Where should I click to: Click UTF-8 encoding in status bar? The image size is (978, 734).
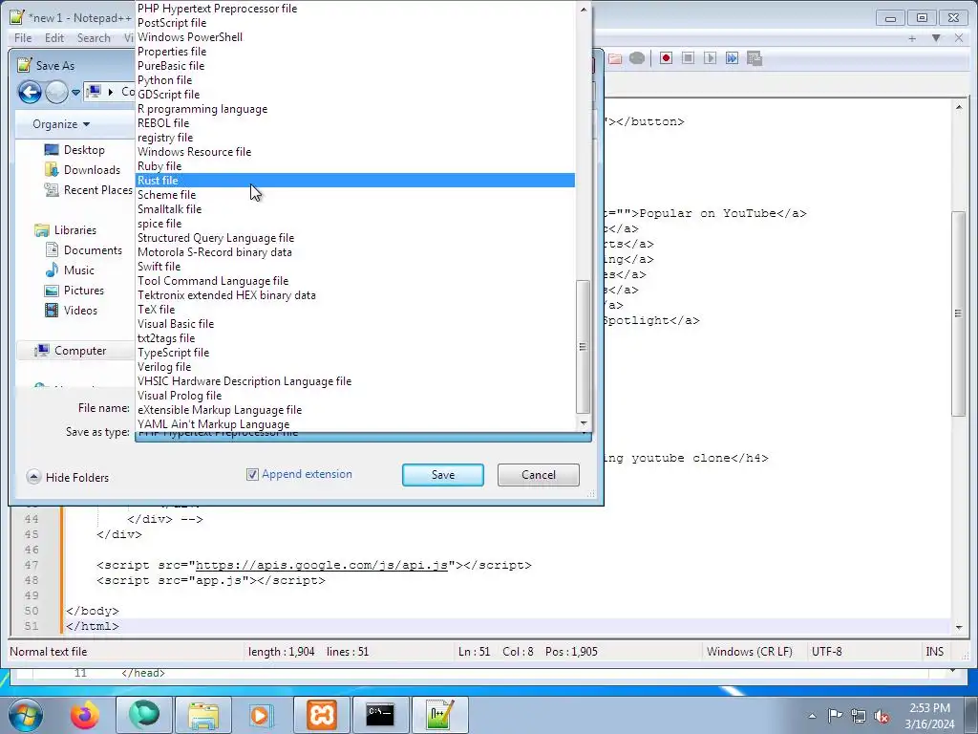tap(826, 652)
